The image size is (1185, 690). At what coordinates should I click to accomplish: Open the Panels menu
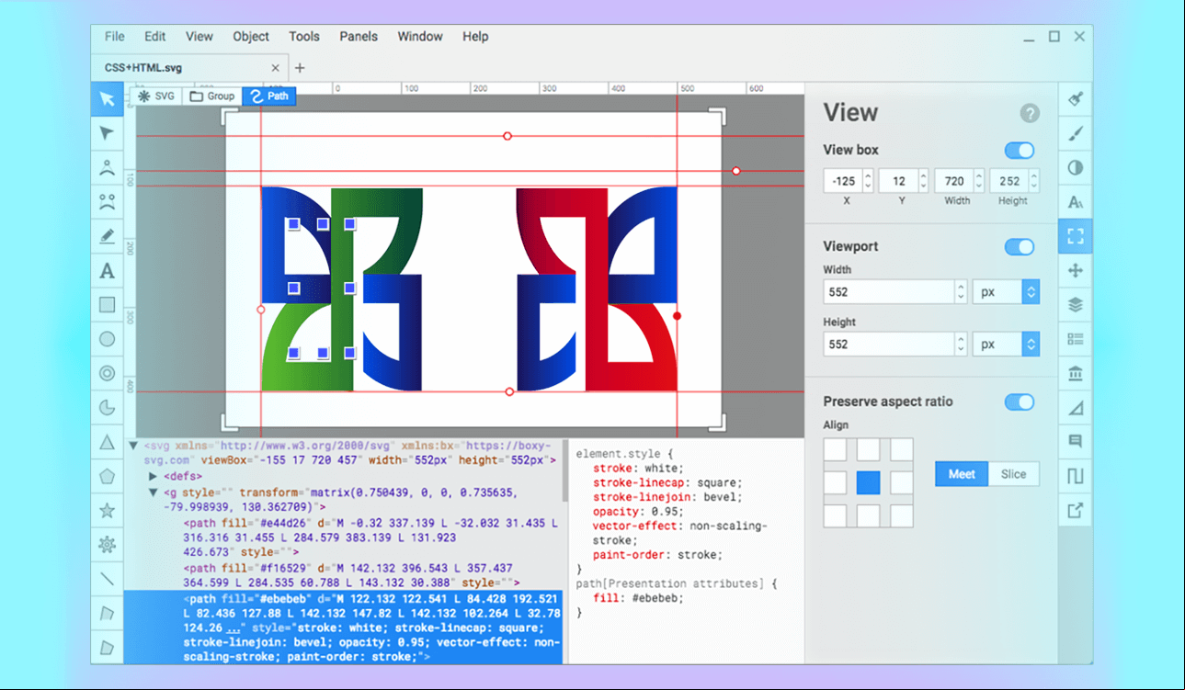click(359, 37)
